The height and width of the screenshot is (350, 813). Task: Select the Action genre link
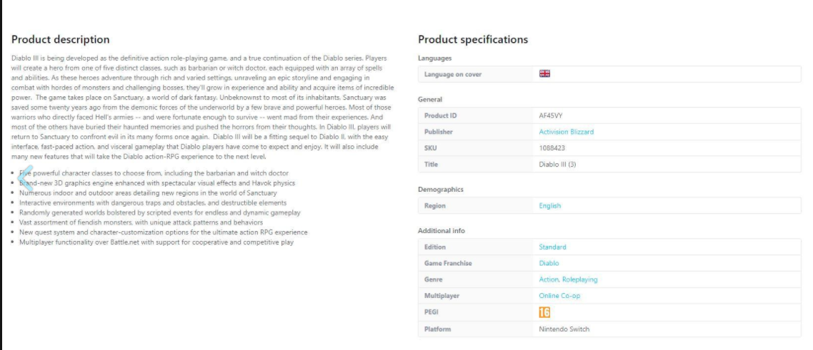click(549, 280)
